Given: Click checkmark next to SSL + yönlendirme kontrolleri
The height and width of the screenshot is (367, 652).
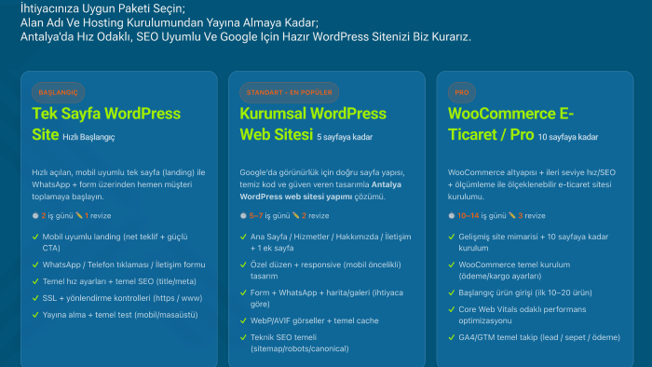Looking at the screenshot, I should [x=35, y=298].
